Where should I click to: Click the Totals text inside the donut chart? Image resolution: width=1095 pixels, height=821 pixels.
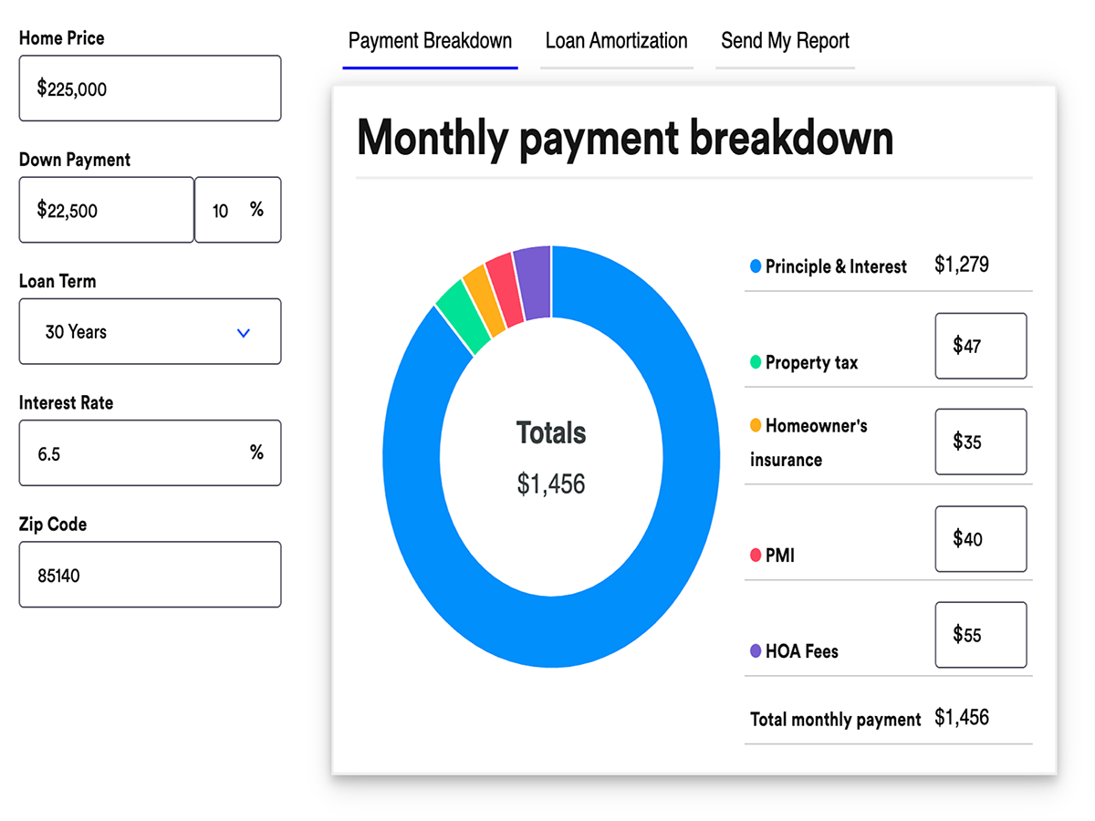[551, 433]
